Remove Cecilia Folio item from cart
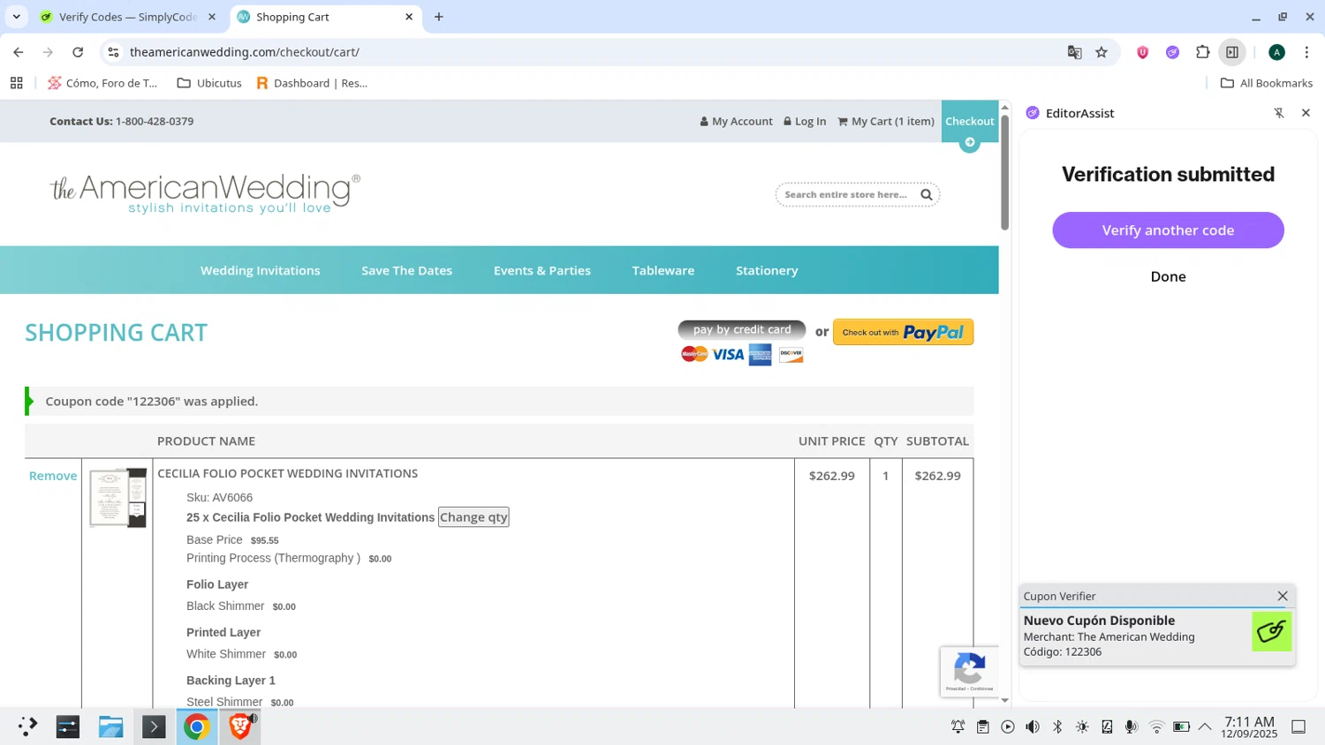 point(53,475)
